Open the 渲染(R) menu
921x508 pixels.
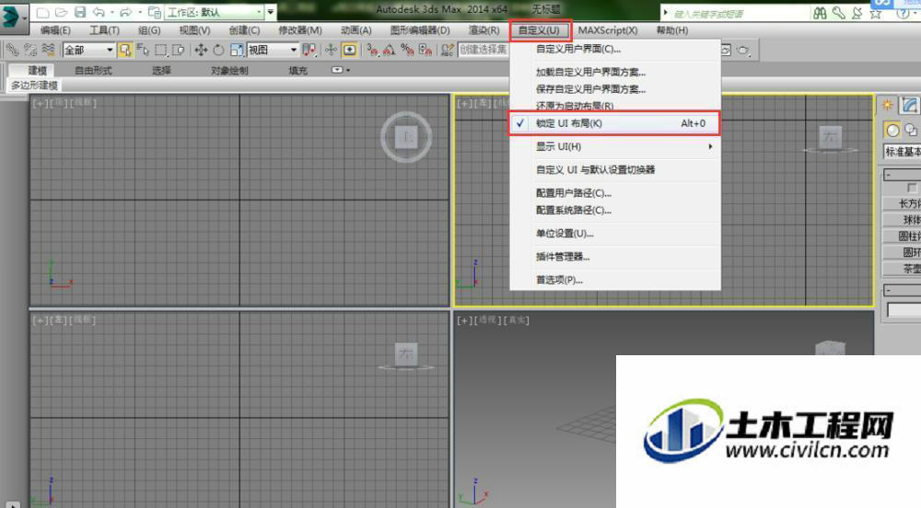pos(484,30)
